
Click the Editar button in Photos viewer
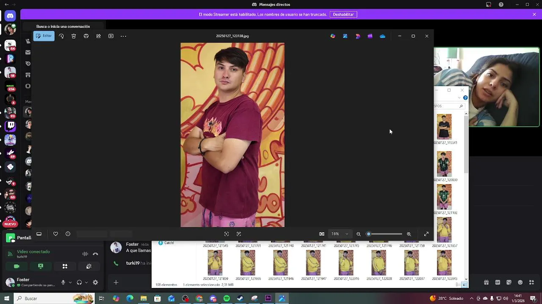44,36
